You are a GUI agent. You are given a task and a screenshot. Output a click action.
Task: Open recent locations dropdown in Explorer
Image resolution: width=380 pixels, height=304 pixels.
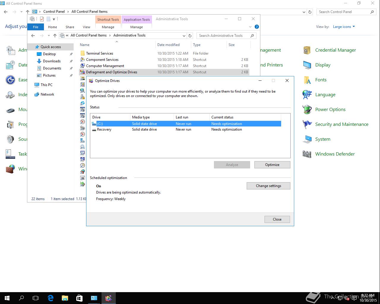49,35
